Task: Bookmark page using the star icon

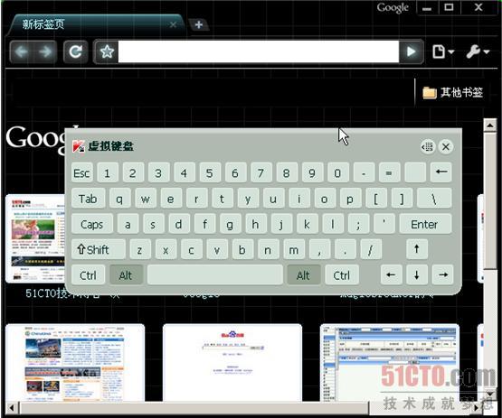Action: coord(107,51)
